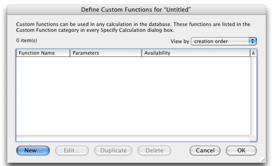Click the custom functions description text
Viewport: 272px width, 166px height.
pos(133,27)
